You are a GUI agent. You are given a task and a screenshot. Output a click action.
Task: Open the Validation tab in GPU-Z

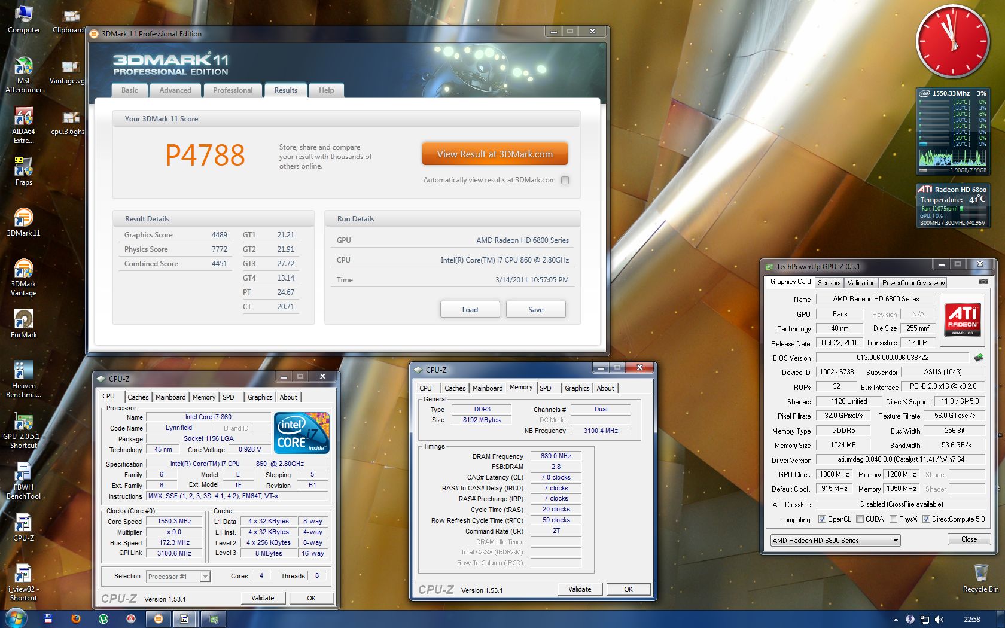pos(861,283)
